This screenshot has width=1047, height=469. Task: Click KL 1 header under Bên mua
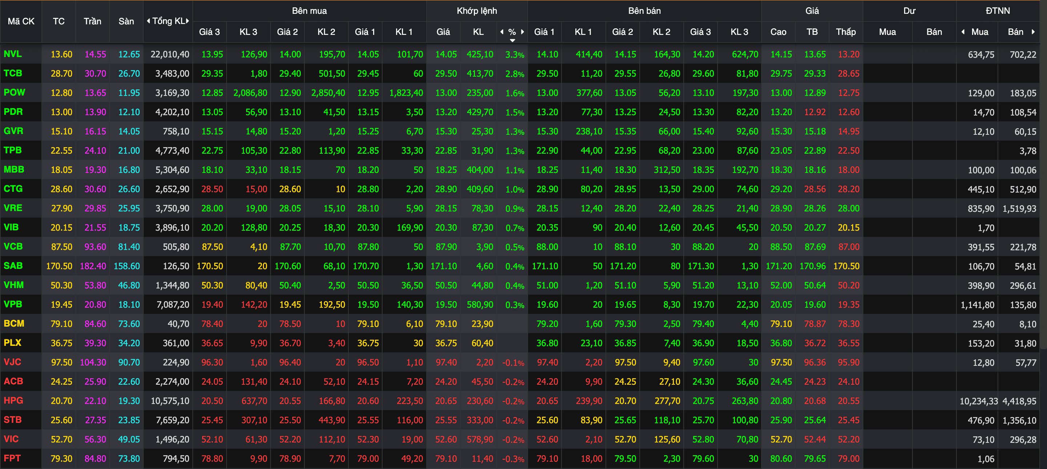(404, 32)
